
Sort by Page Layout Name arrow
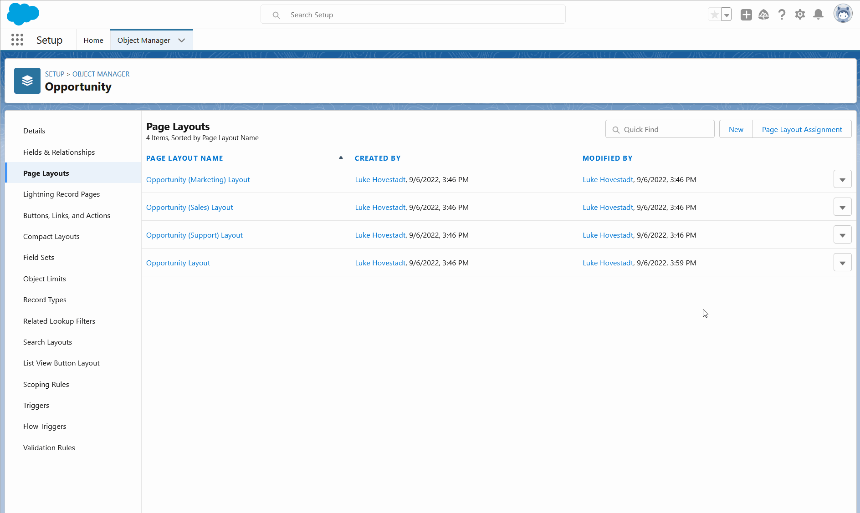coord(341,157)
